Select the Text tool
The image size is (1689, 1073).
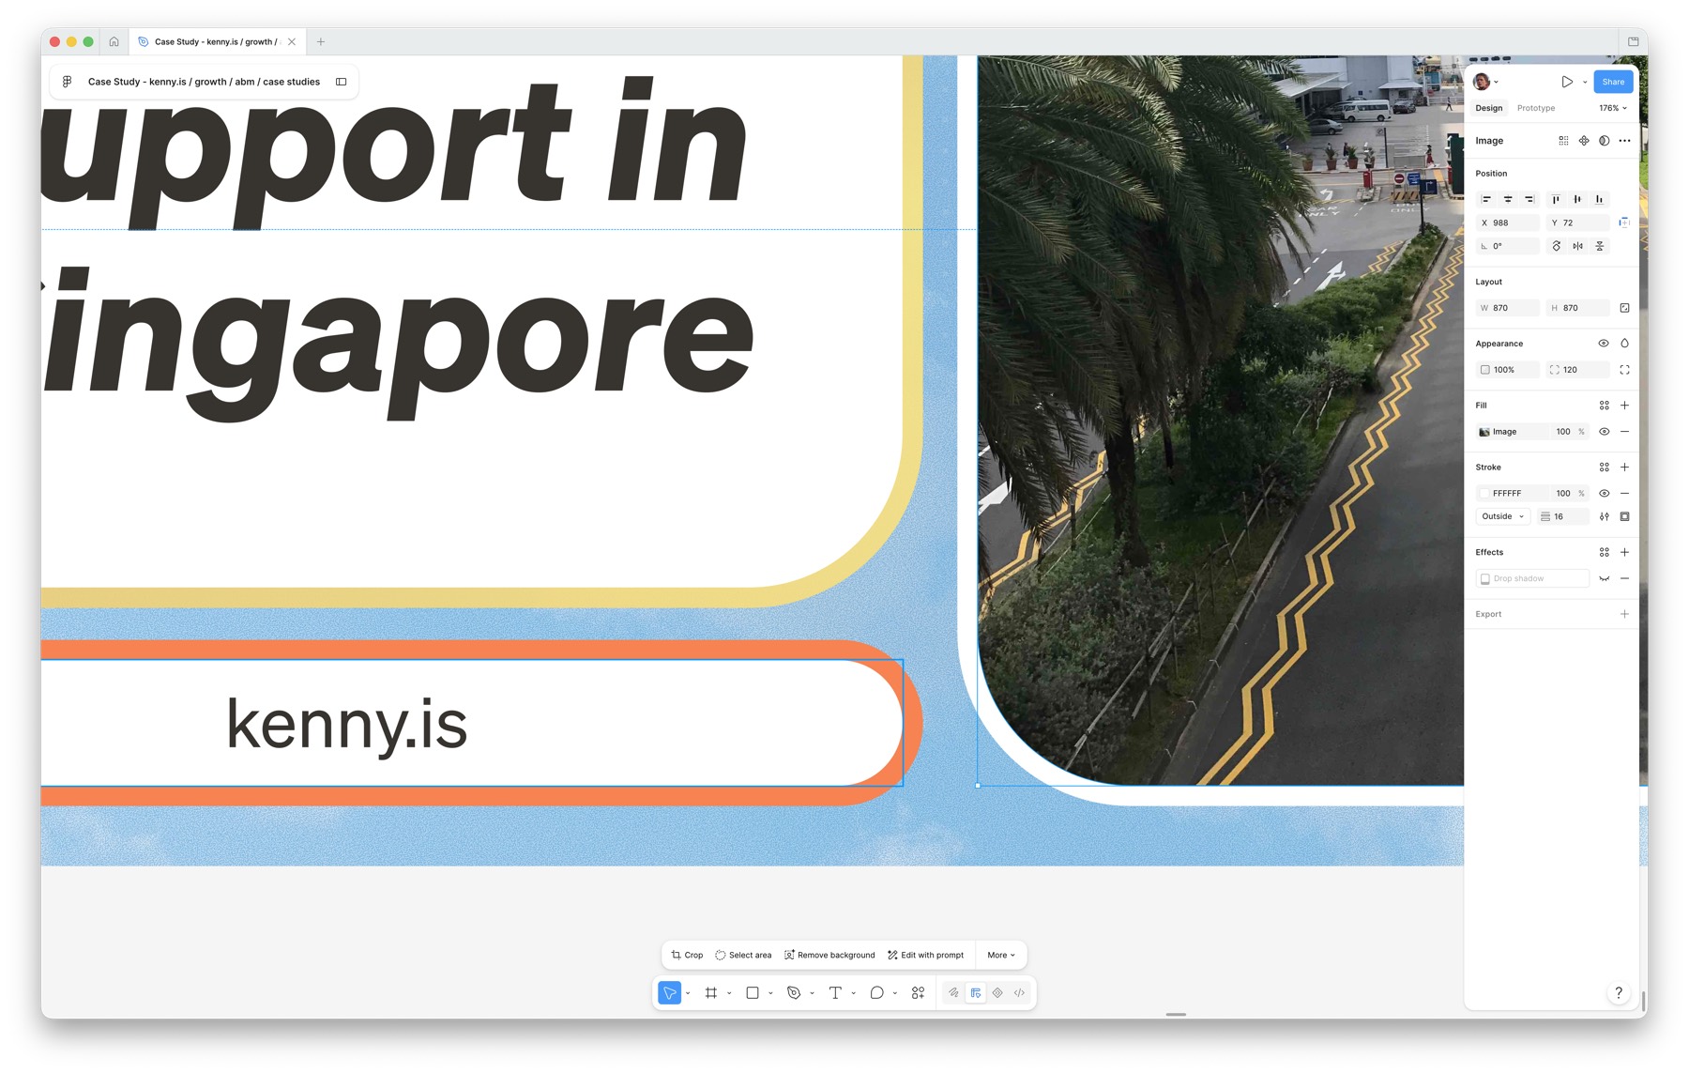[x=835, y=993]
